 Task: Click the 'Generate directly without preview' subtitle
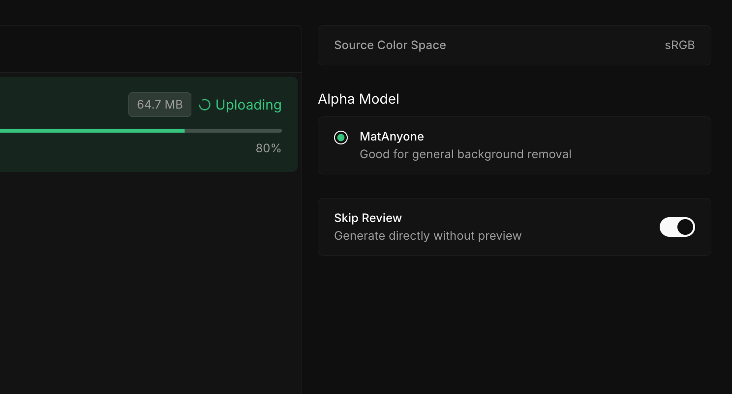click(x=428, y=236)
